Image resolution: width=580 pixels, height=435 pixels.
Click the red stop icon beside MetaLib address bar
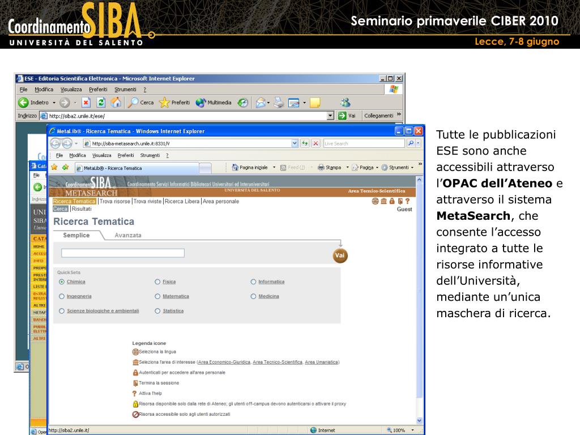315,143
